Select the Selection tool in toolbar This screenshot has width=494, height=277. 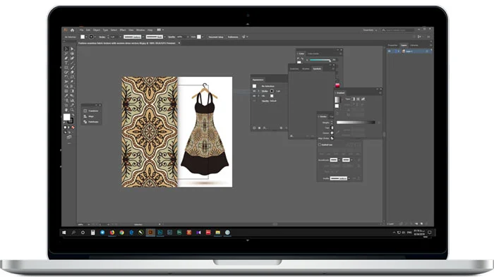tap(66, 49)
